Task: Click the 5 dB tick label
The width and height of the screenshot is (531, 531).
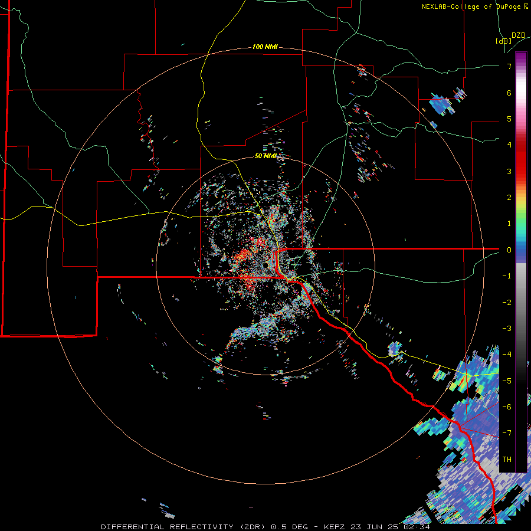Action: tap(509, 119)
